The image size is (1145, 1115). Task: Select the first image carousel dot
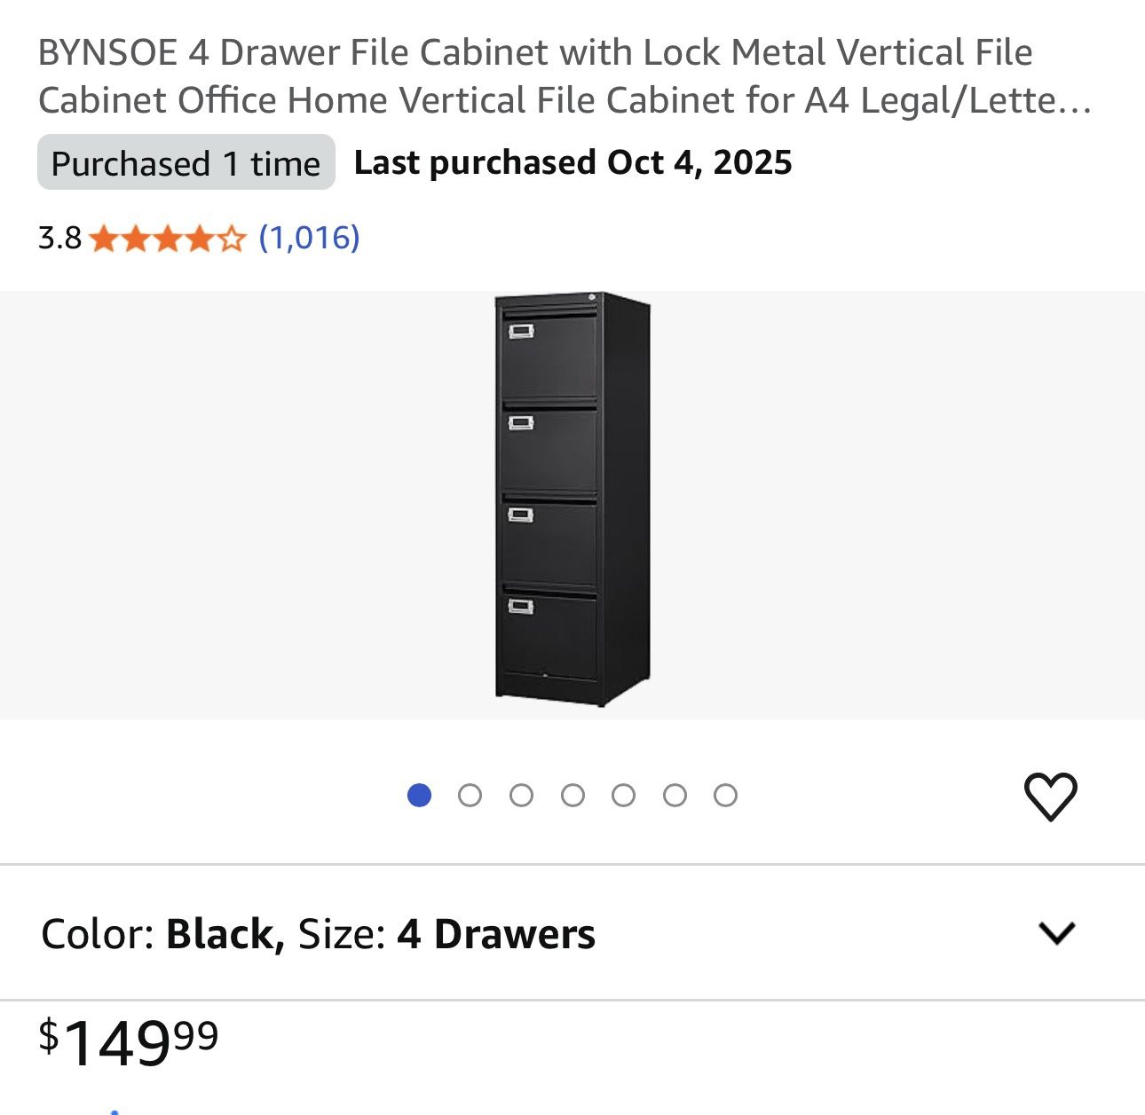tap(419, 796)
